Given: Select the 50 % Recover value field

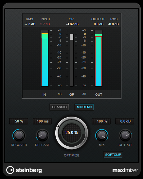Looking at the screenshot, I should (x=19, y=121).
